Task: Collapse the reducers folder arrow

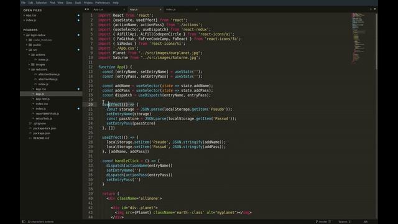Action: (x=29, y=69)
